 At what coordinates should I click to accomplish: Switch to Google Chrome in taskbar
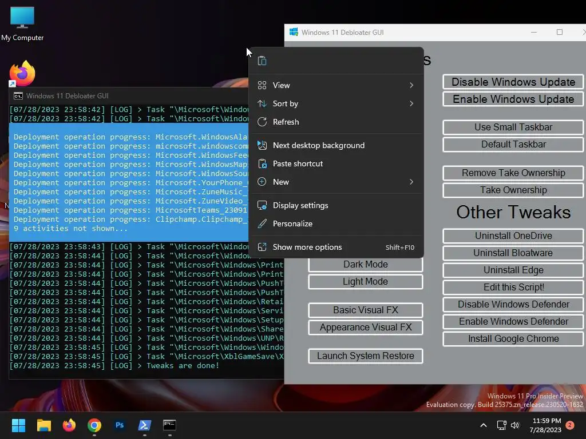[x=94, y=425]
